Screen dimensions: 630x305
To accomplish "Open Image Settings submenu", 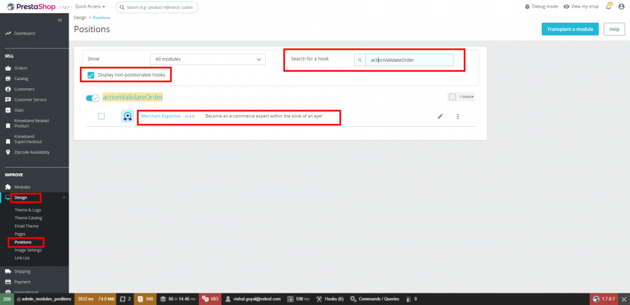I will pos(28,250).
